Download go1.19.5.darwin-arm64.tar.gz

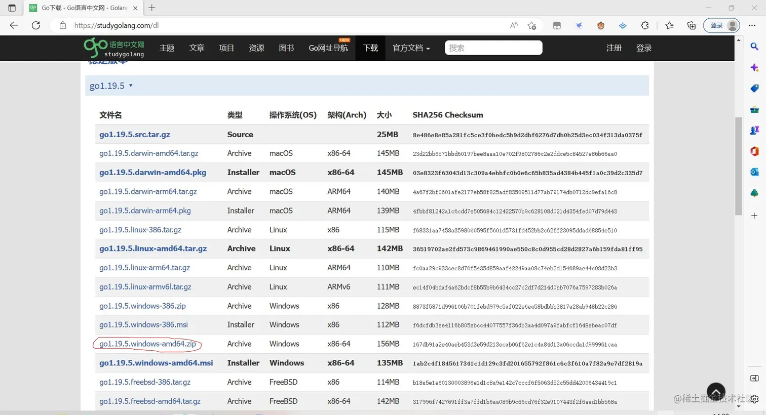[148, 192]
